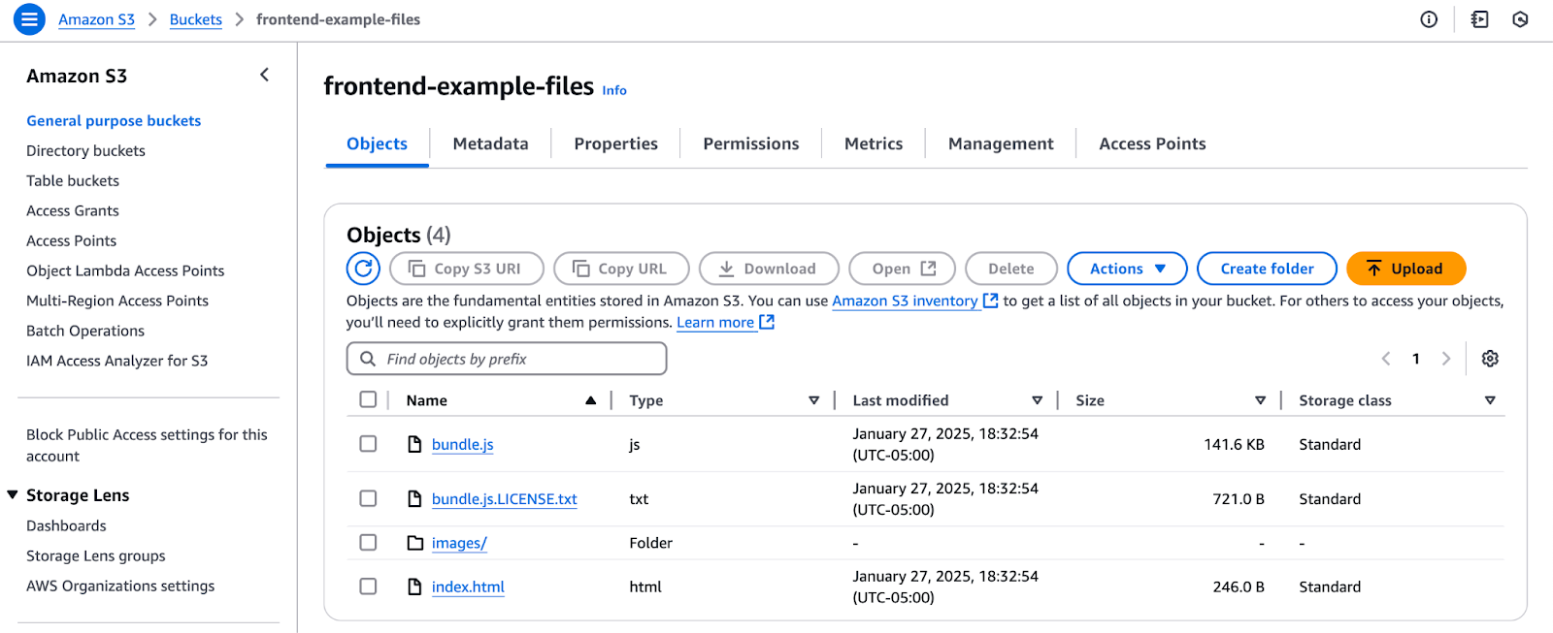Open table preferences gear icon
The width and height of the screenshot is (1553, 633).
(x=1490, y=359)
